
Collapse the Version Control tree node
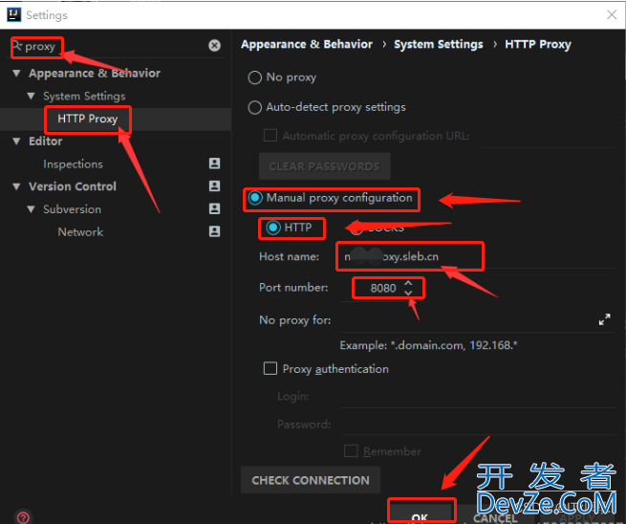[16, 186]
